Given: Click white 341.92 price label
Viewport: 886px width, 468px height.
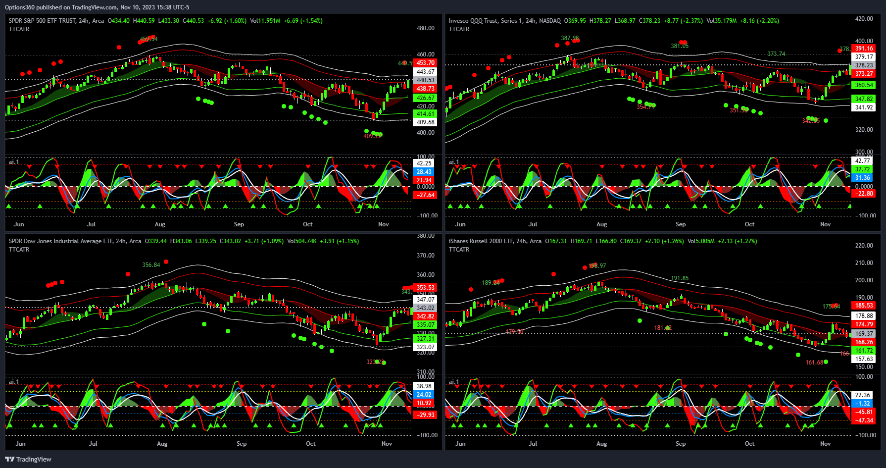Looking at the screenshot, I should click(864, 107).
